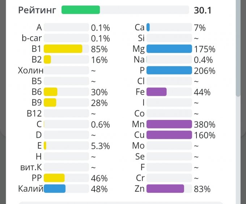Select the purple Cu copper bar
This screenshot has width=246, height=204.
click(x=169, y=135)
